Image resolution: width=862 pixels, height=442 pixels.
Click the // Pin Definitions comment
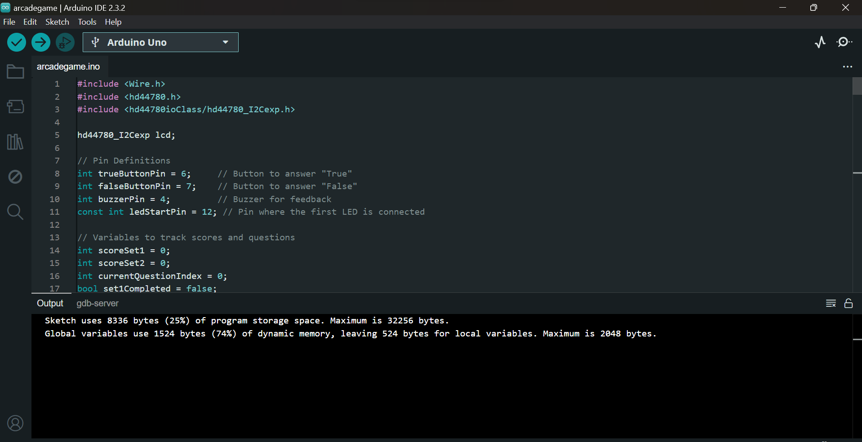click(124, 160)
